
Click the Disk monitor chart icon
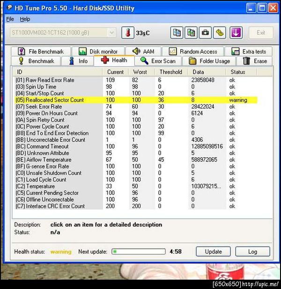[82, 51]
